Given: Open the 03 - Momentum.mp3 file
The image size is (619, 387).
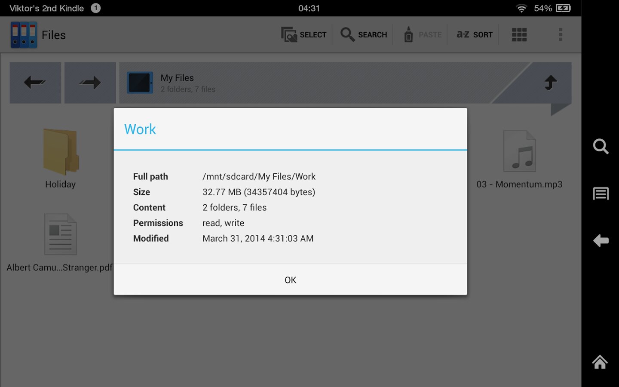Looking at the screenshot, I should [519, 159].
